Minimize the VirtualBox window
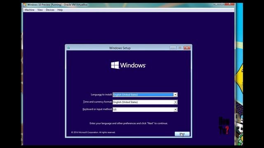 pos(217,4)
